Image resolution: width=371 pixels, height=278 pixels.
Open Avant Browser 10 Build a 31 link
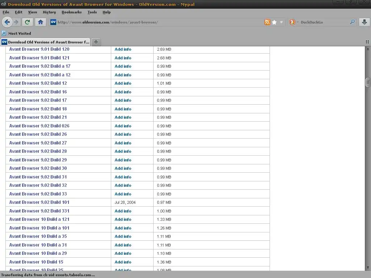coord(38,245)
